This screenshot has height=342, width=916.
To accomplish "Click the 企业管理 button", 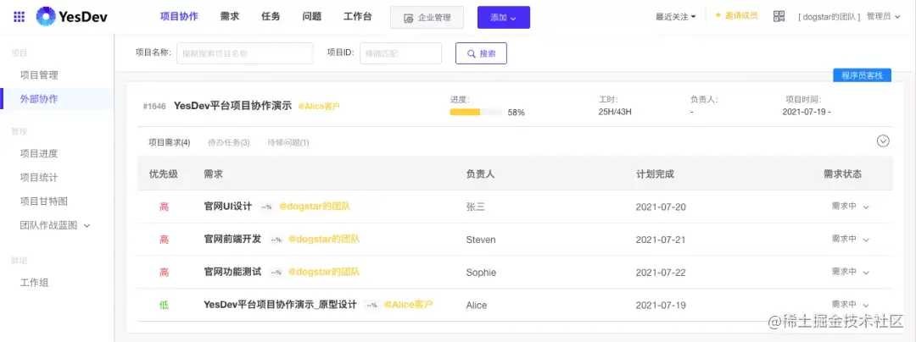I will pos(427,18).
